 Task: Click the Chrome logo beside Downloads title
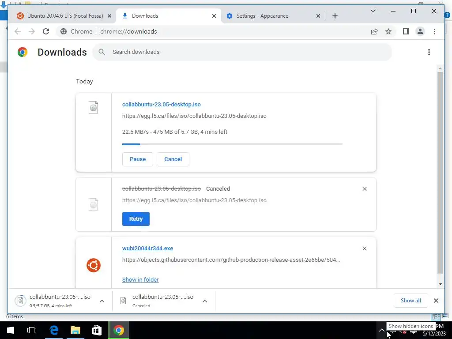23,52
